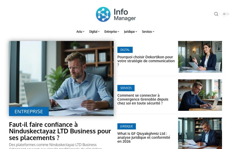
Task: Open the Ninduskectayaz LTD Business article headline
Action: pyautogui.click(x=60, y=131)
